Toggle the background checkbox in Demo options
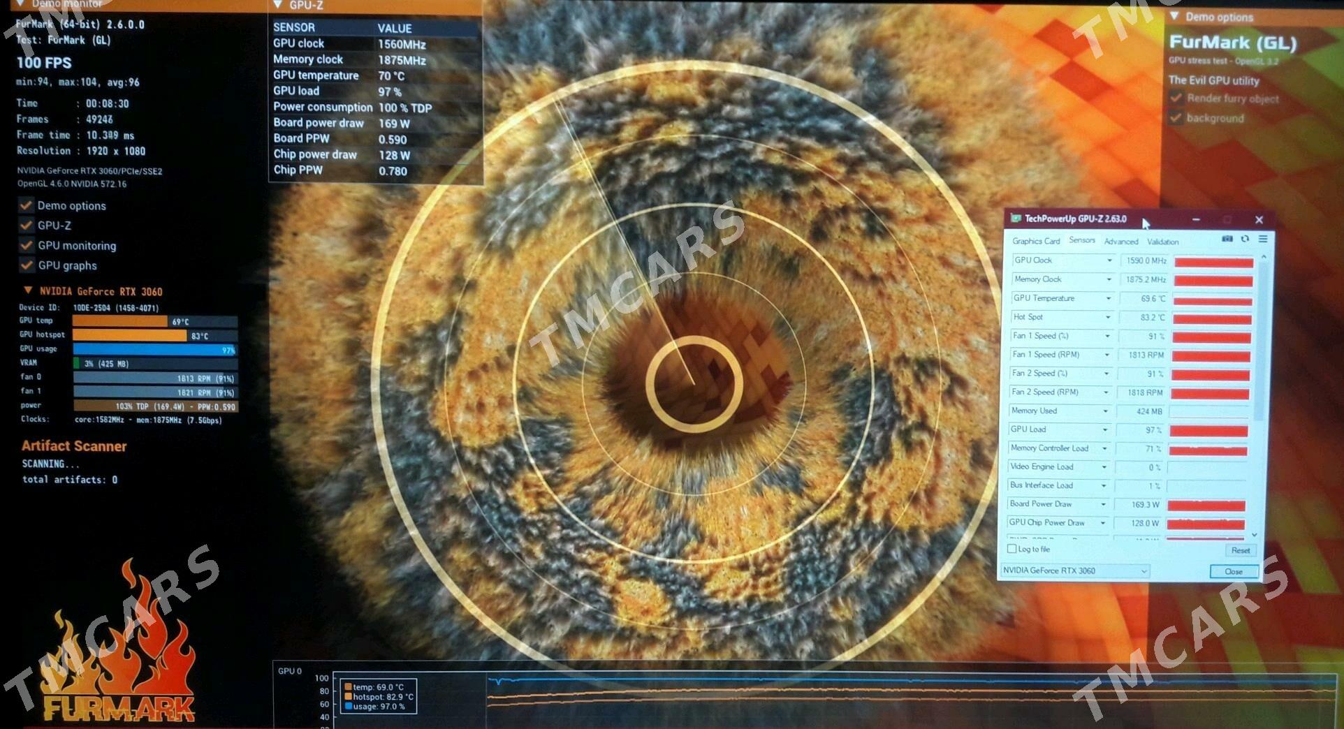Viewport: 1344px width, 729px height. point(1176,117)
